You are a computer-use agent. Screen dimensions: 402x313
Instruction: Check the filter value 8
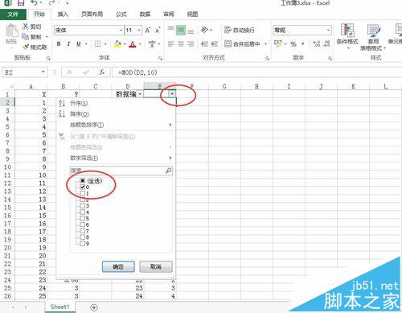(83, 237)
